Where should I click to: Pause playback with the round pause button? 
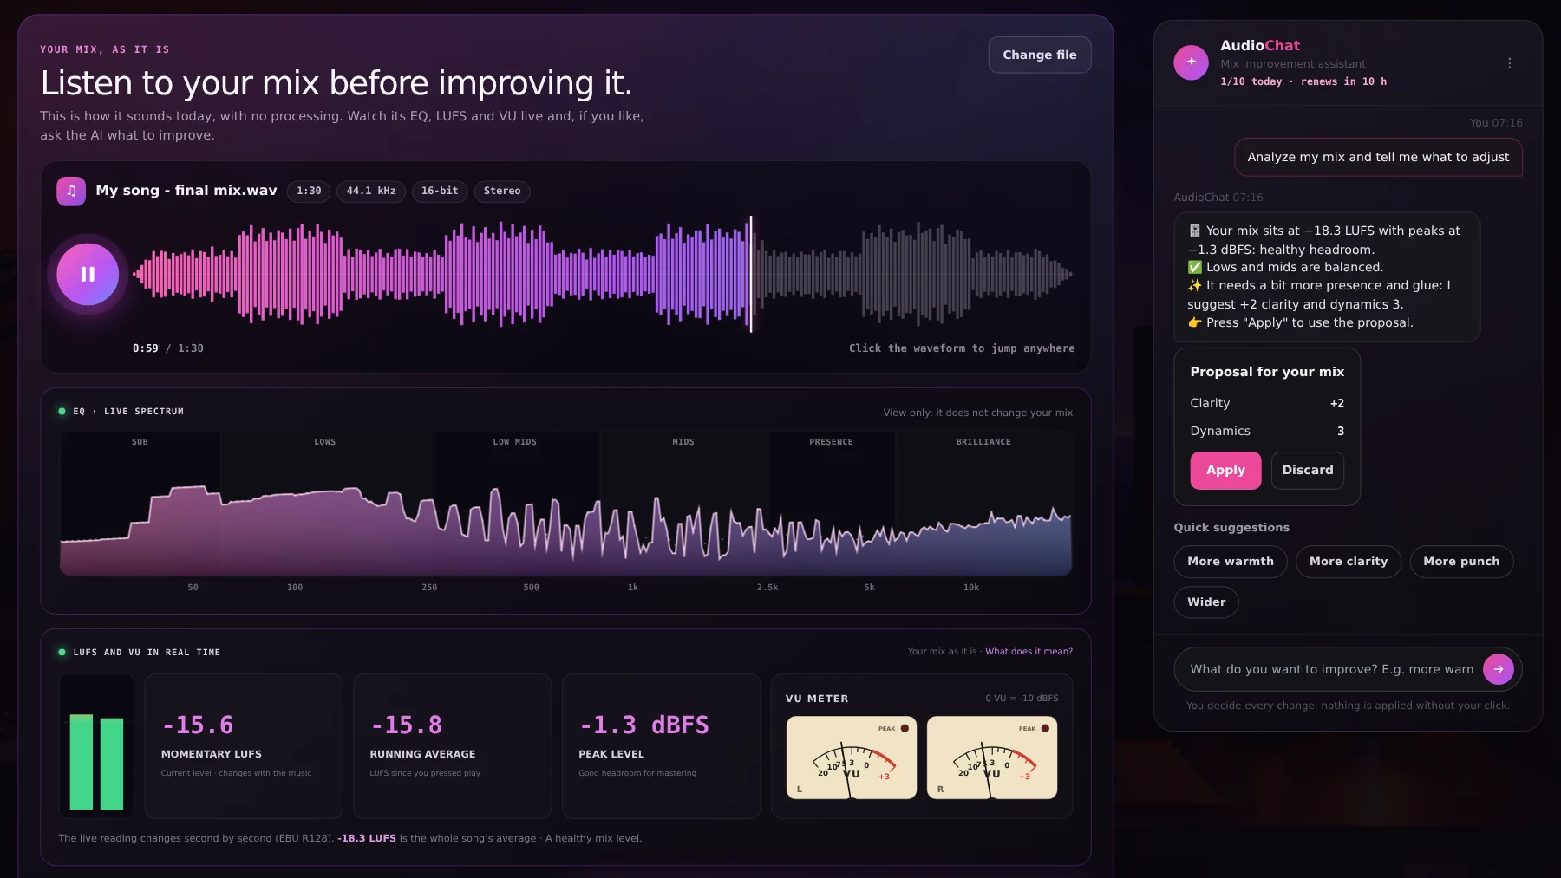coord(88,274)
